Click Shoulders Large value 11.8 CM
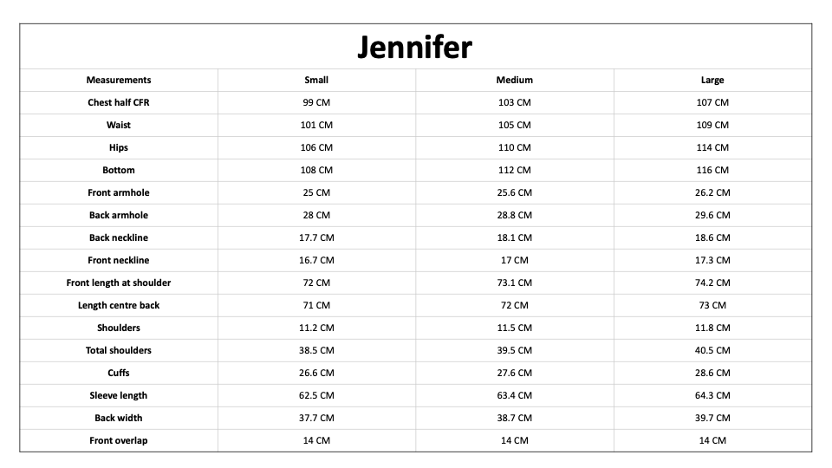Viewport: 832px width, 468px height. pyautogui.click(x=712, y=328)
